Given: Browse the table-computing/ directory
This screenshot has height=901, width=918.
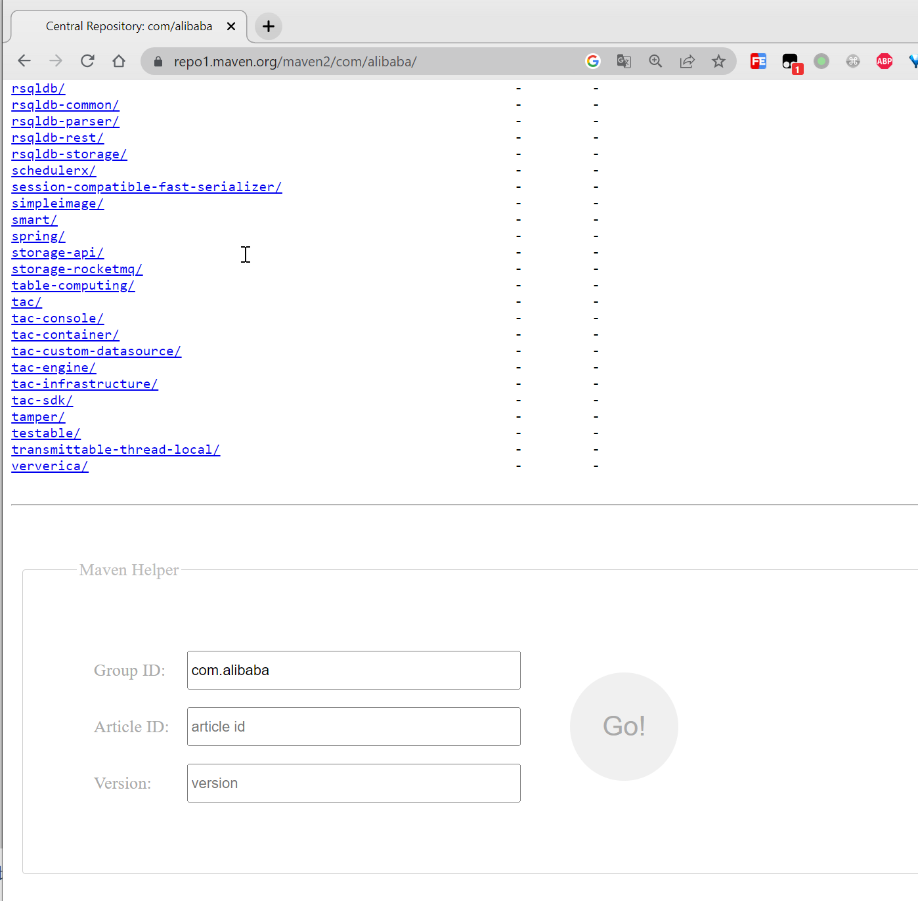Looking at the screenshot, I should click(x=73, y=286).
